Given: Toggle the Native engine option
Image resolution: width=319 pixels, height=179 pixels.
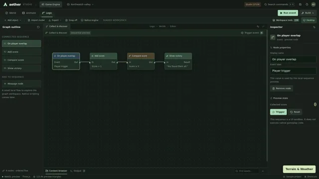Looking at the screenshot, I should tap(90, 20).
